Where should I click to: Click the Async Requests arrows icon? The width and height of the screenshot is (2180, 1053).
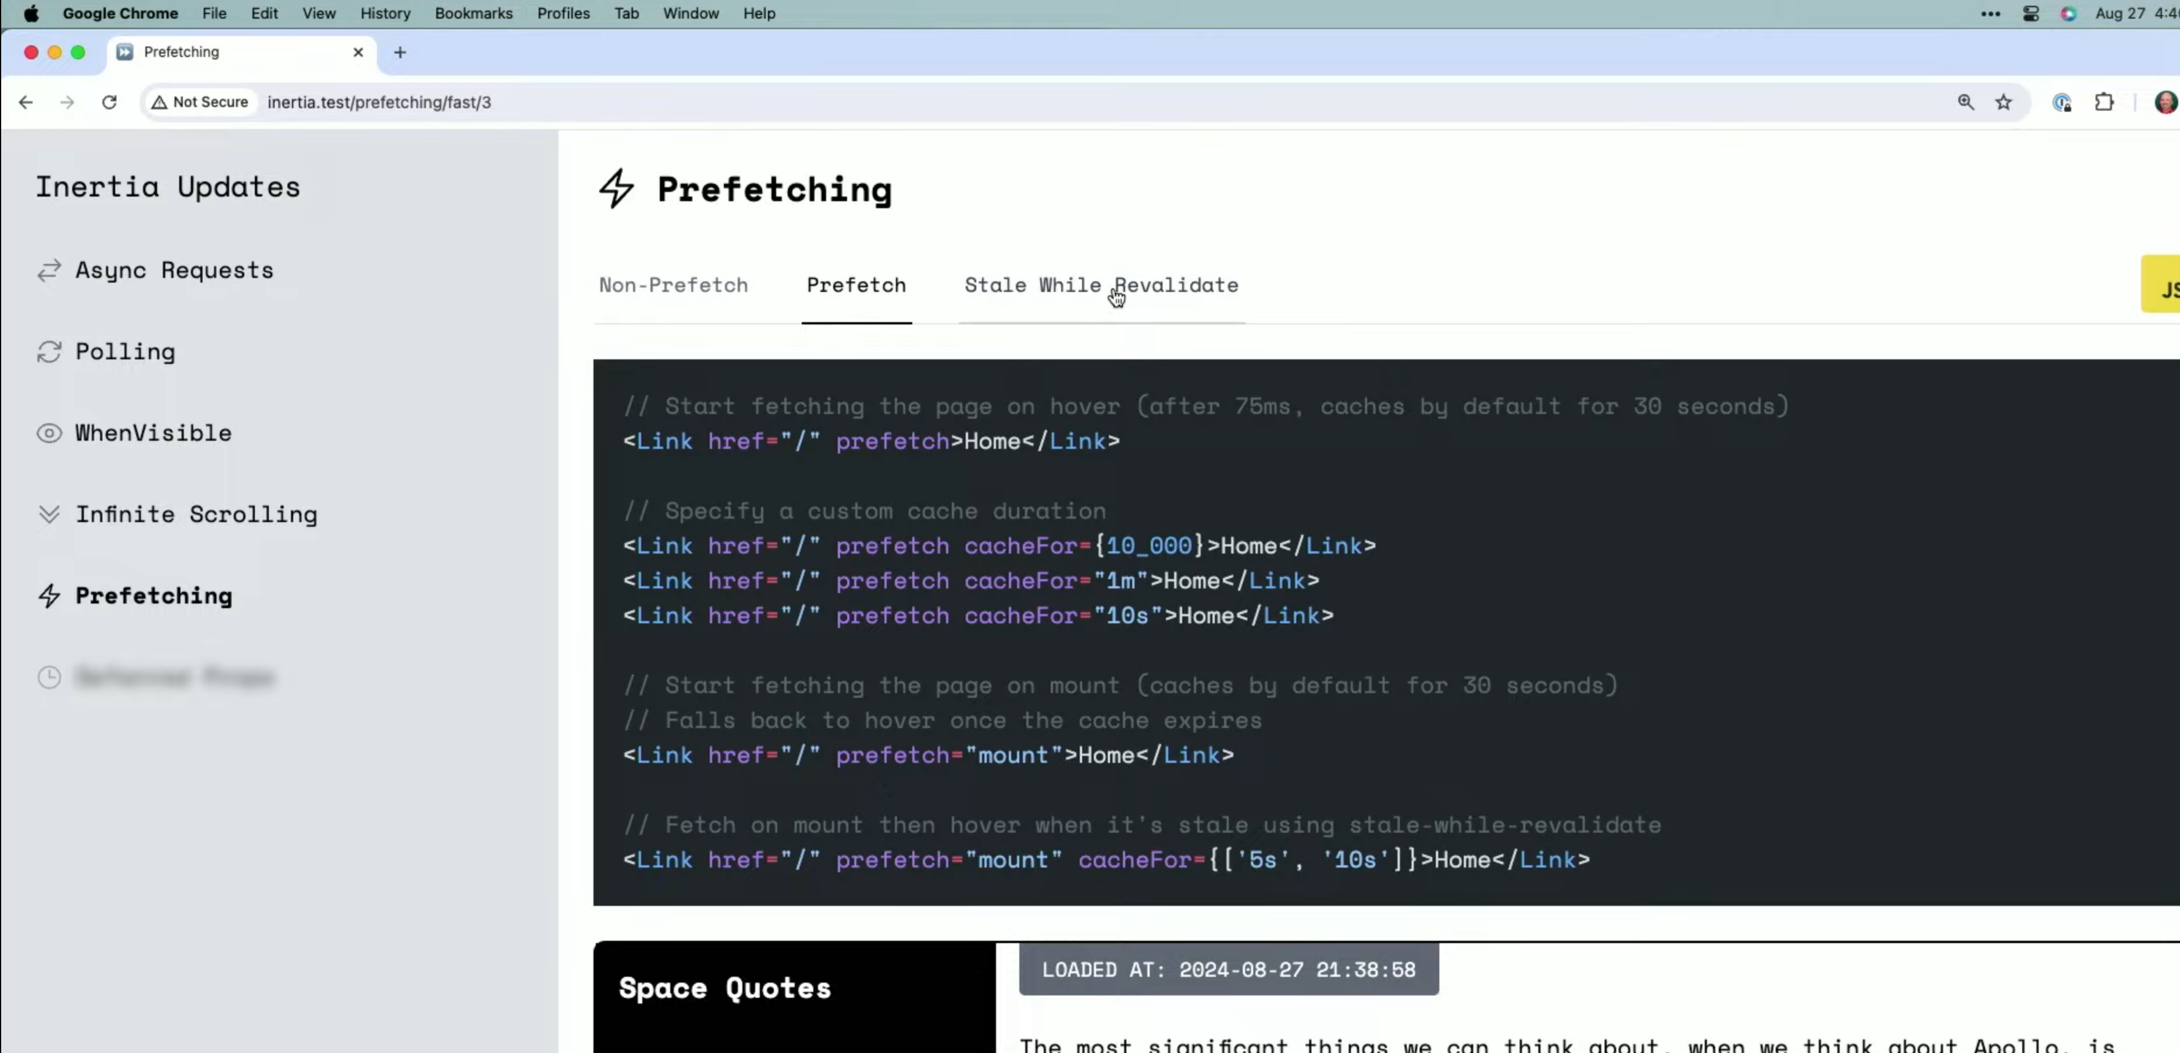tap(49, 270)
